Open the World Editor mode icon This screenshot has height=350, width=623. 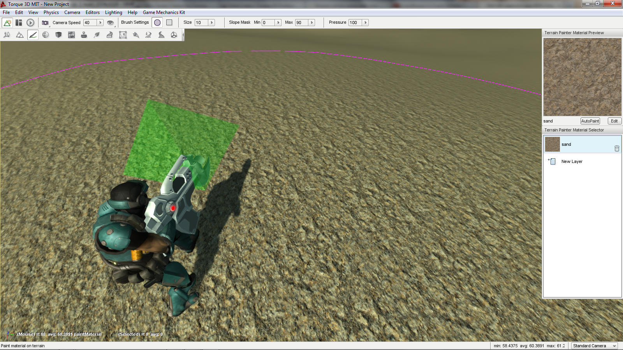tap(7, 23)
